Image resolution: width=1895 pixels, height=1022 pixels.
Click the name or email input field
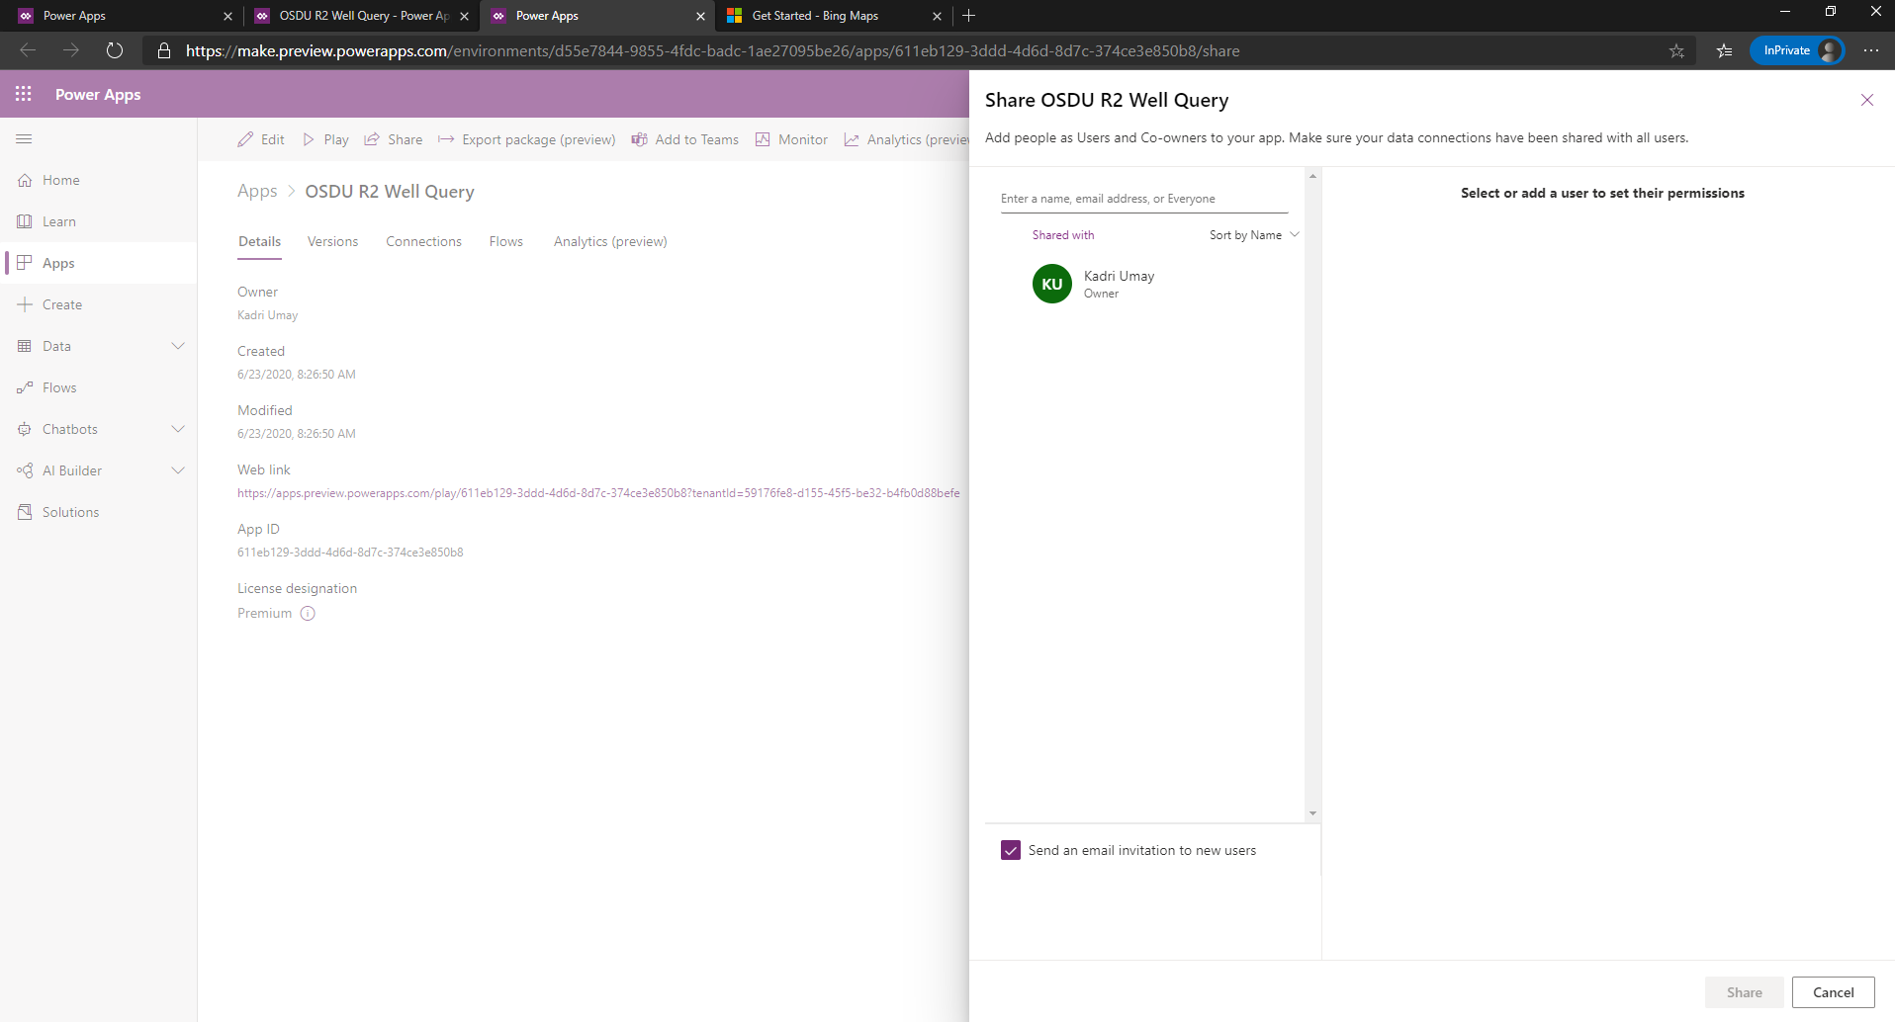(1144, 199)
